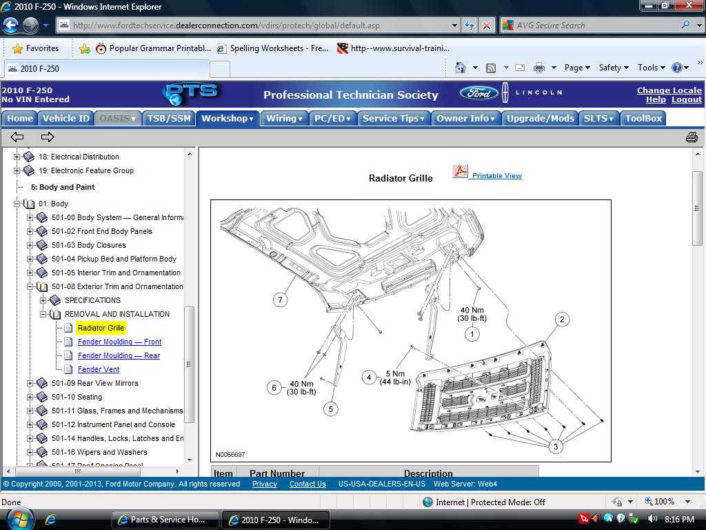Expand the SPECIFICATIONS node
706x530 pixels.
43,300
